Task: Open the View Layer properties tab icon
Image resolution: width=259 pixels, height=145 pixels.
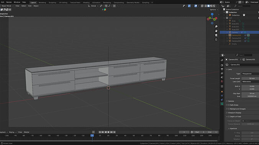Action: pos(222,73)
